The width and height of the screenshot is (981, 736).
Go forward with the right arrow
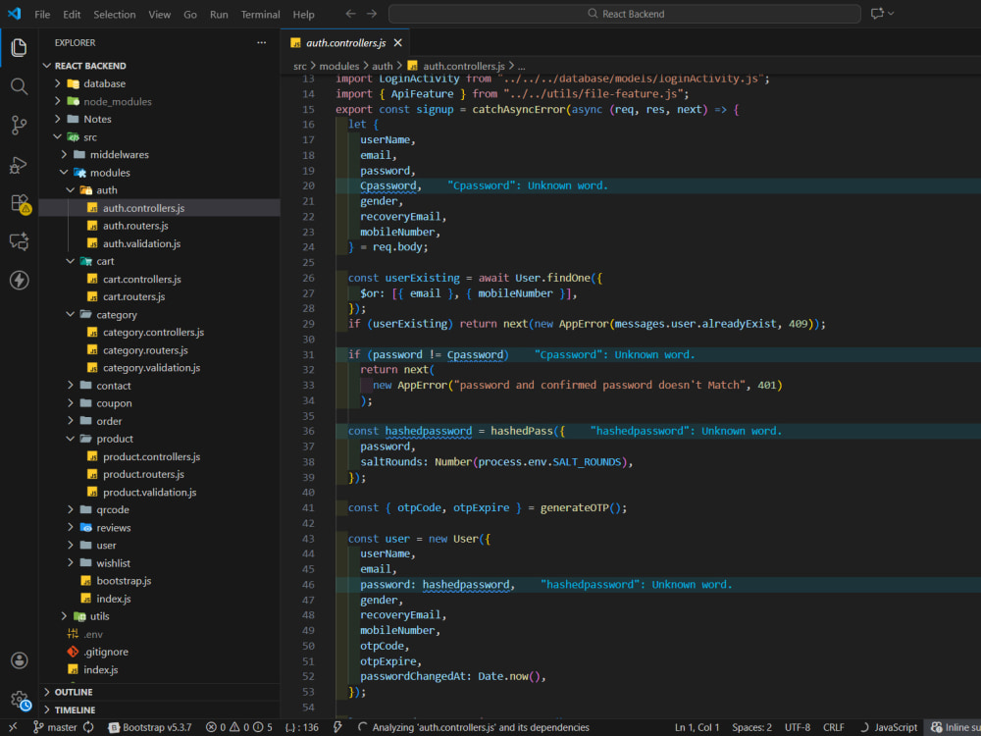point(372,14)
